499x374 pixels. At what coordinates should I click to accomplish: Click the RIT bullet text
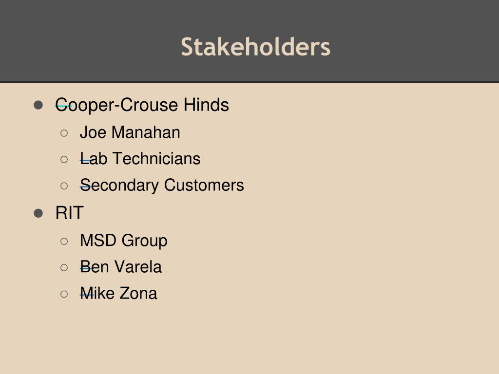(69, 213)
